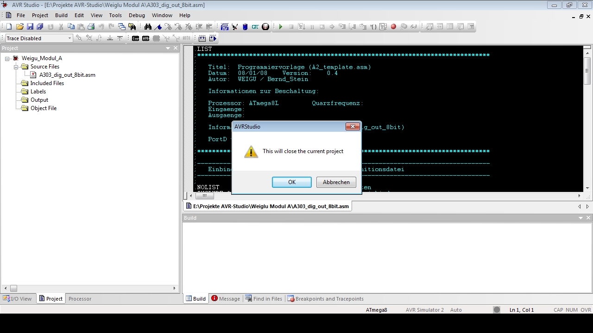Close the AVRStudio warning dialog

pos(353,126)
